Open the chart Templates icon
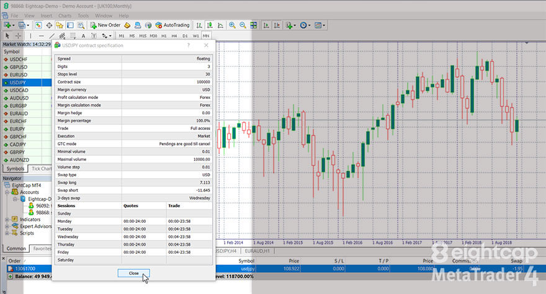The image size is (546, 294). [x=318, y=25]
